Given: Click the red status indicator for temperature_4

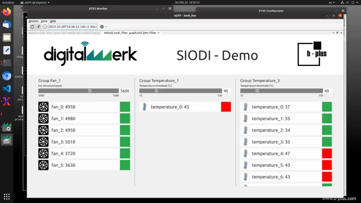Looking at the screenshot, I should [x=327, y=153].
